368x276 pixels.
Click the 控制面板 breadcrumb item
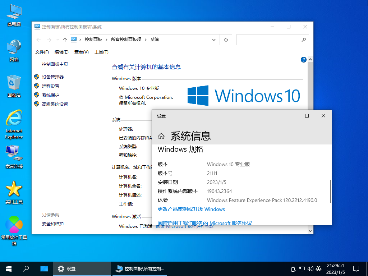93,40
